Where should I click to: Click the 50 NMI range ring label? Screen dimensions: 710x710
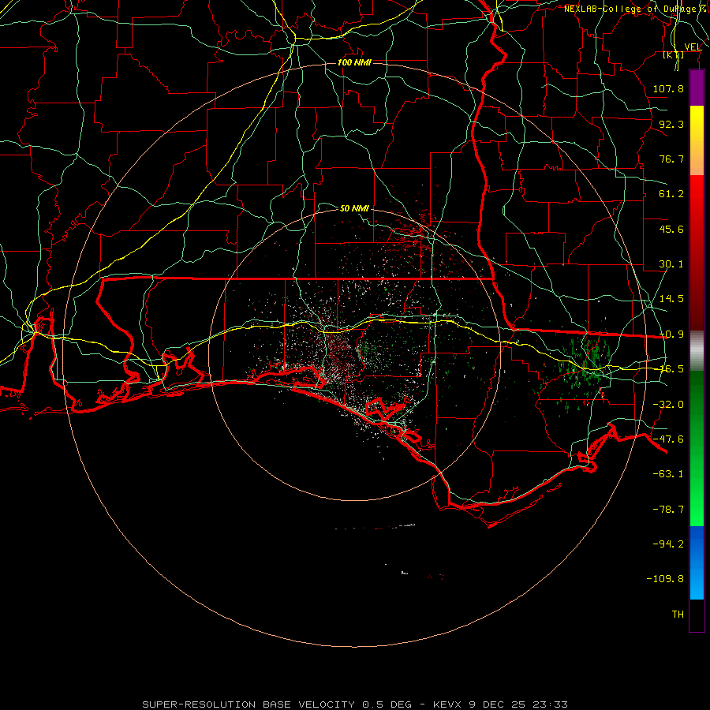354,208
